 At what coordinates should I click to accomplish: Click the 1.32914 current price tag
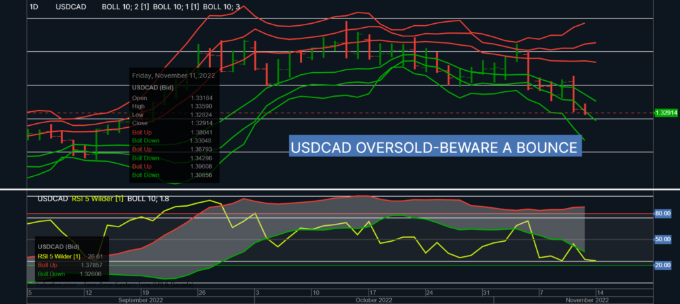click(665, 113)
